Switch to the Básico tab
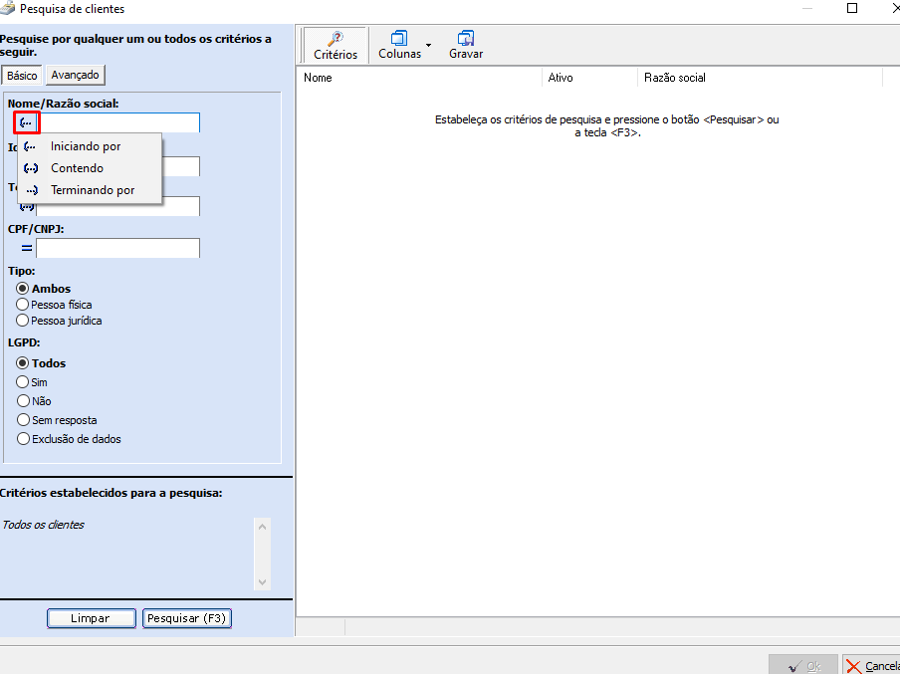The width and height of the screenshot is (900, 674). pos(22,76)
